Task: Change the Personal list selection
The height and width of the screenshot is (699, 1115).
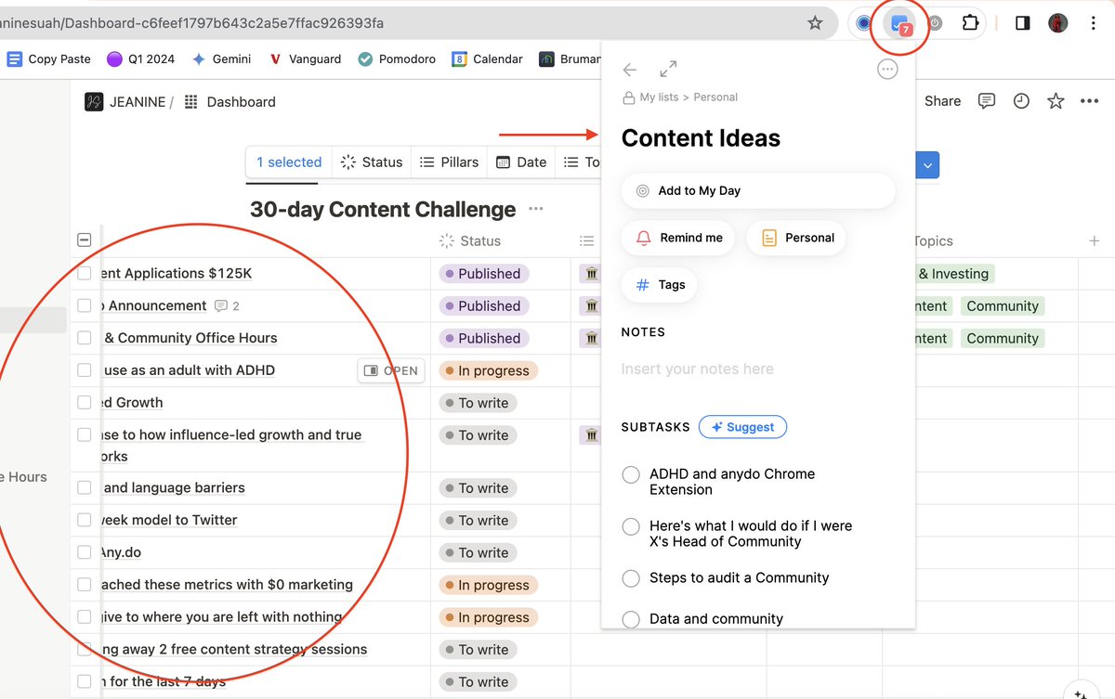Action: [x=796, y=238]
